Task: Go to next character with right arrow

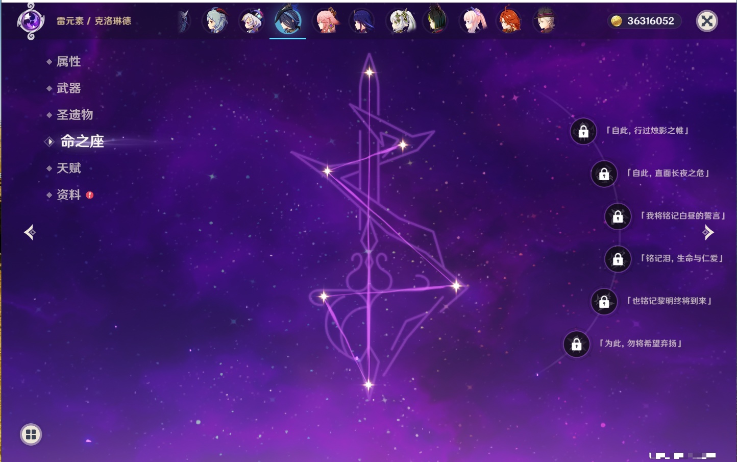Action: [x=708, y=232]
